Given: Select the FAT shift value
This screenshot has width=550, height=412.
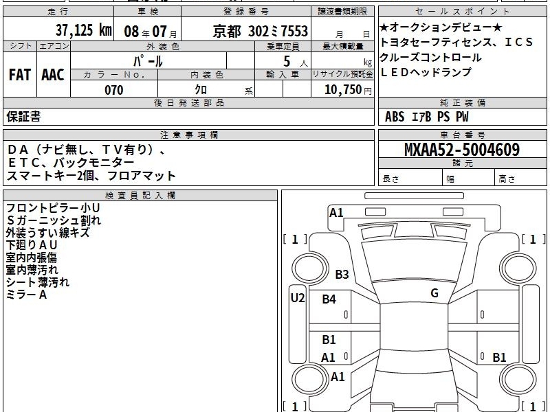Looking at the screenshot, I should [x=20, y=75].
